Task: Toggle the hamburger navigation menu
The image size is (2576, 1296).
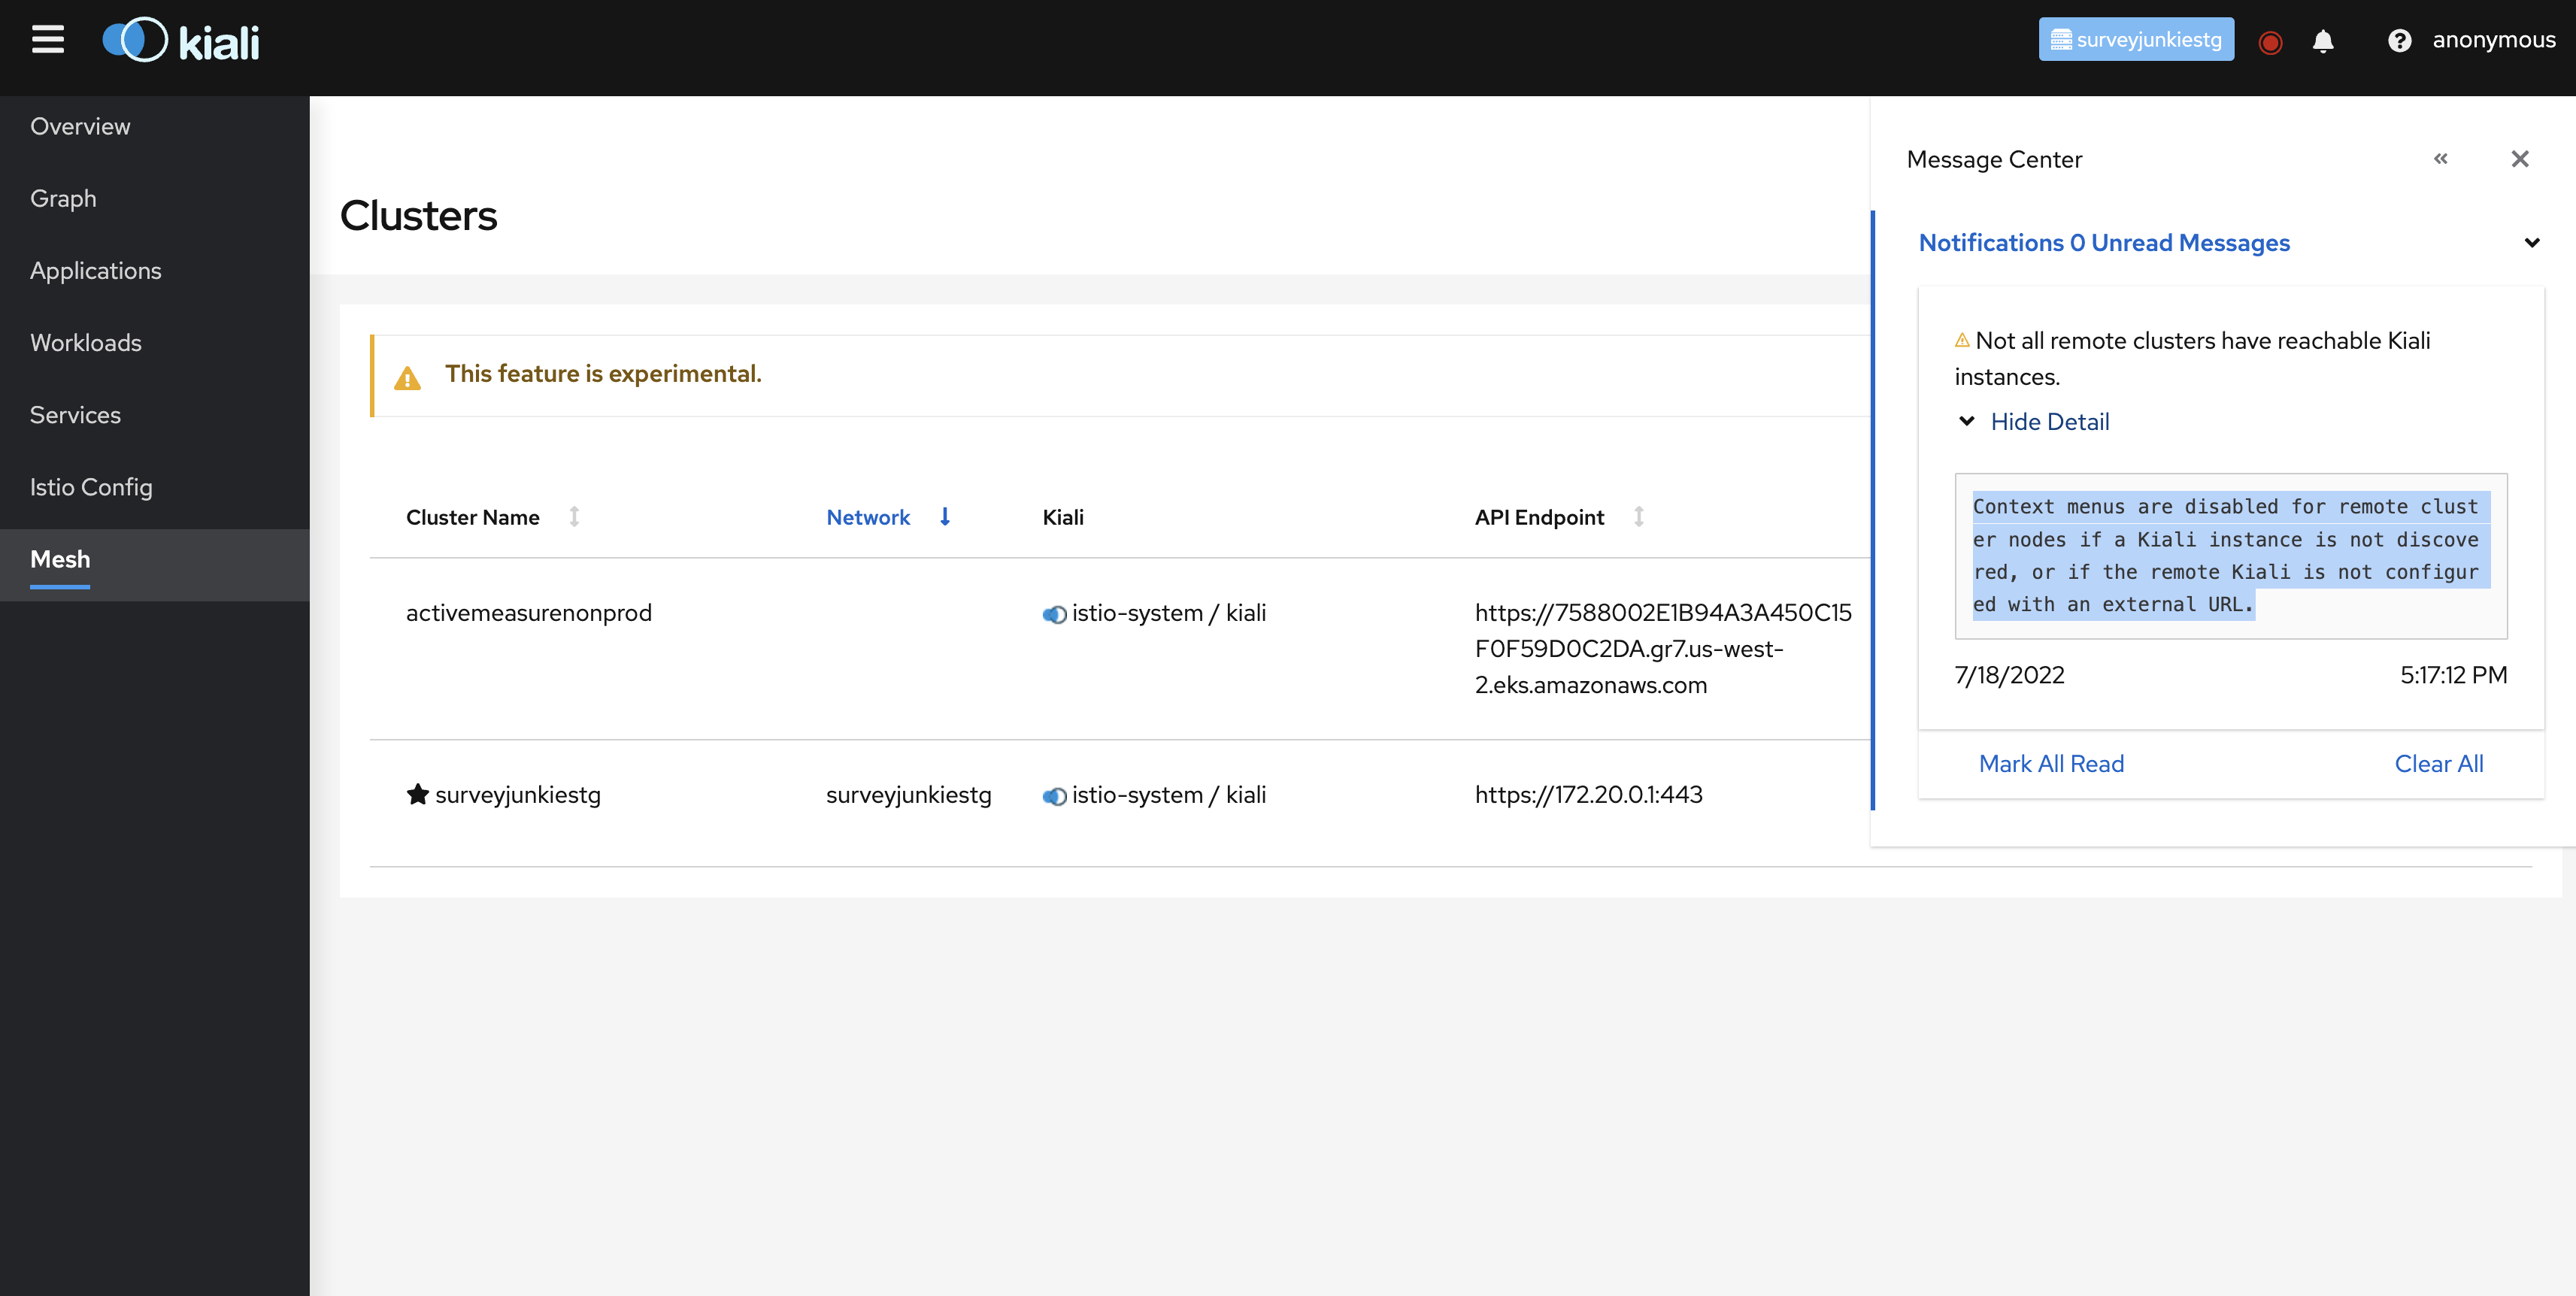Action: (47, 40)
